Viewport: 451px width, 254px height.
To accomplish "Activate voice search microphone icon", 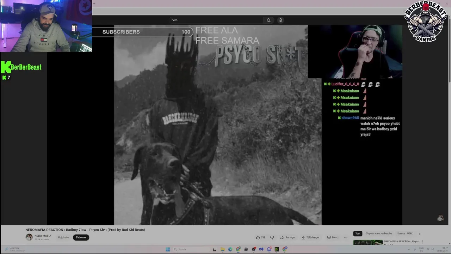I will point(280,20).
